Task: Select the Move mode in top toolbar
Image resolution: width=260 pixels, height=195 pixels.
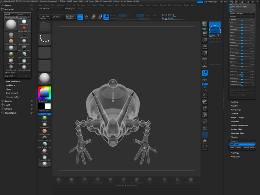Action: click(93, 17)
